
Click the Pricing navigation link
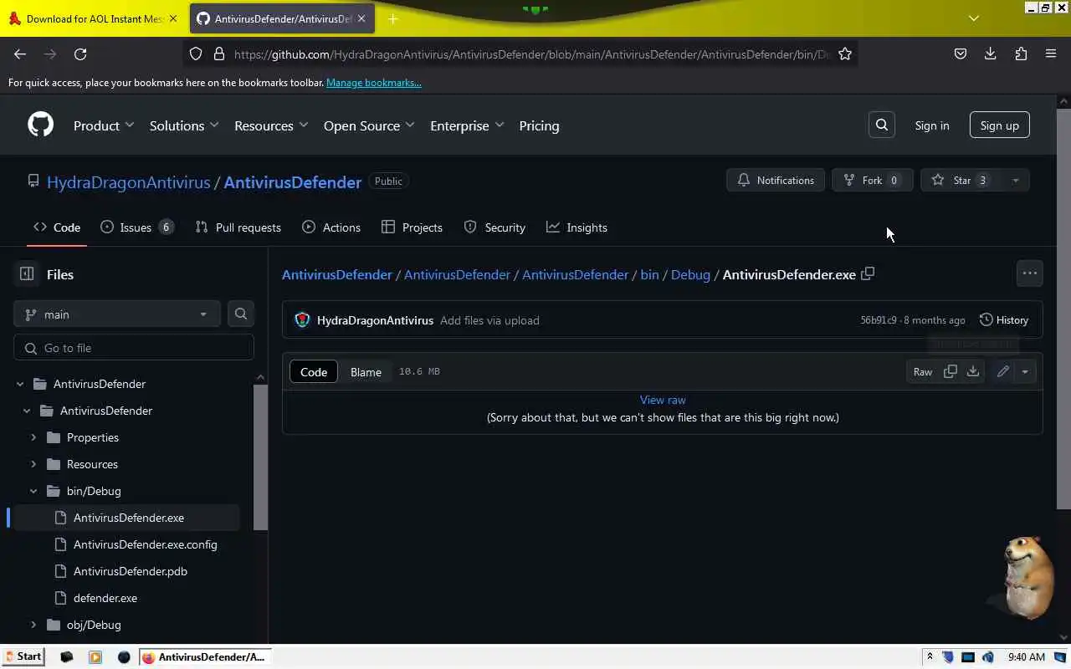[x=539, y=125]
